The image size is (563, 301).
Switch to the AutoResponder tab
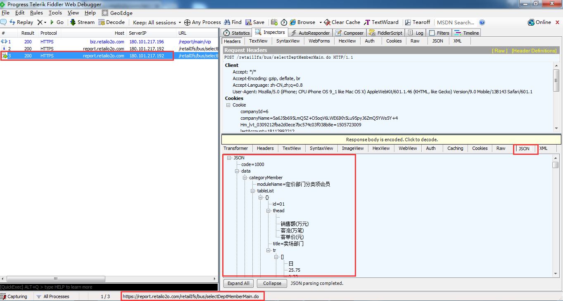pyautogui.click(x=310, y=33)
